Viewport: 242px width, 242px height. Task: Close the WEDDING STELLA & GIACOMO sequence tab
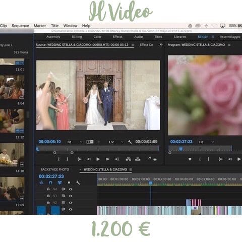(x=80, y=170)
